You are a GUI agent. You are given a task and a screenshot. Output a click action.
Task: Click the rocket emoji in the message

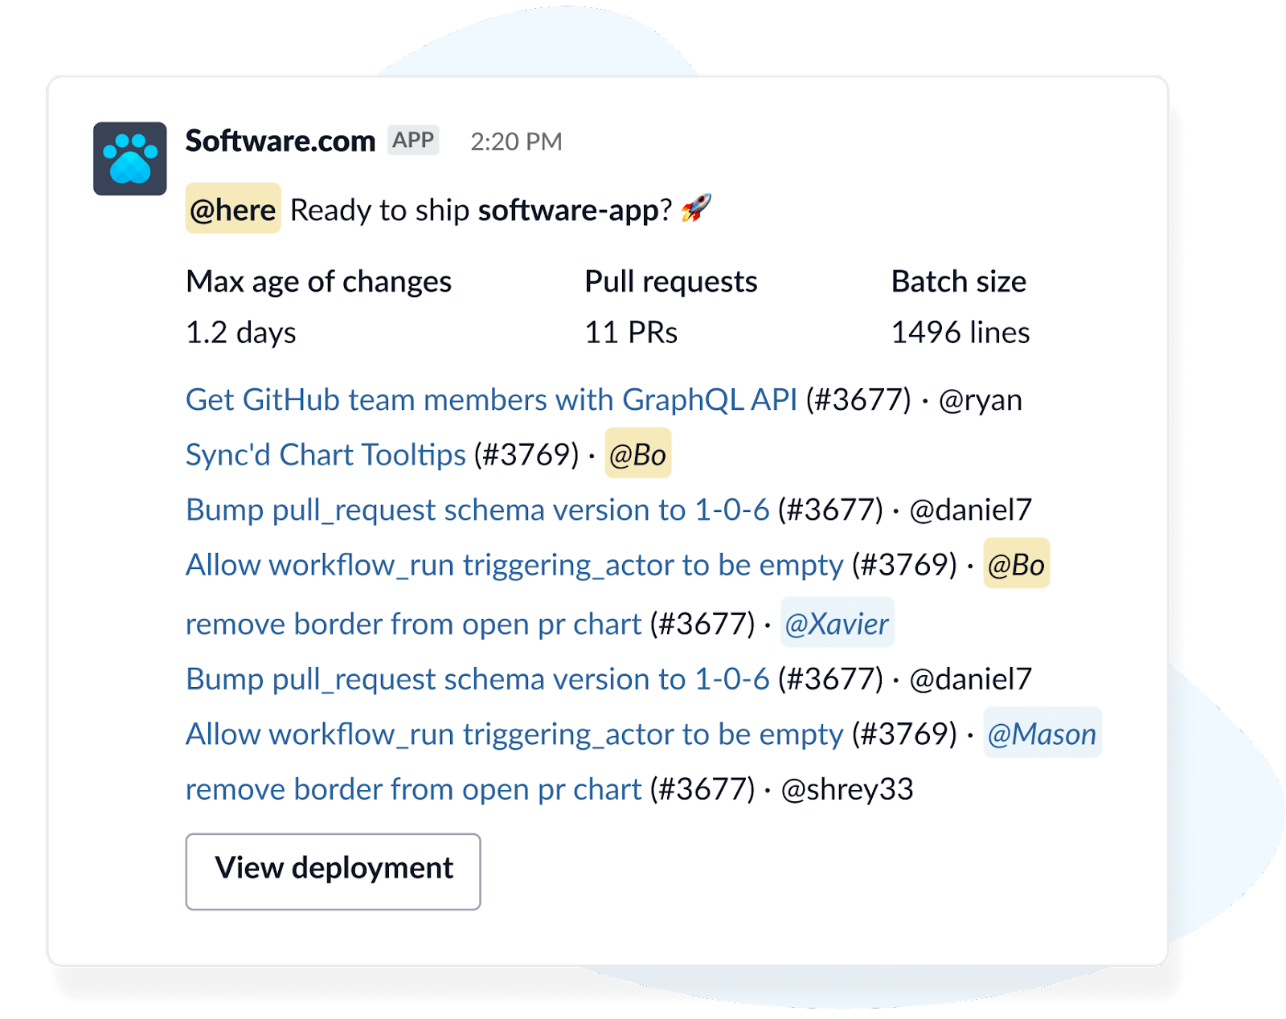click(696, 209)
